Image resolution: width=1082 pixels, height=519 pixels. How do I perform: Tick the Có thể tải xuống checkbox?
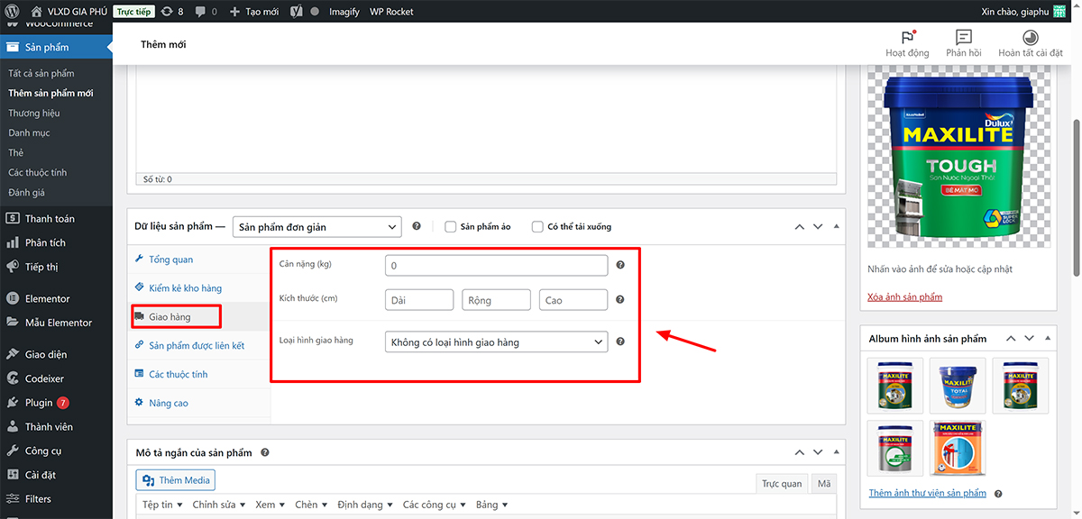point(537,226)
